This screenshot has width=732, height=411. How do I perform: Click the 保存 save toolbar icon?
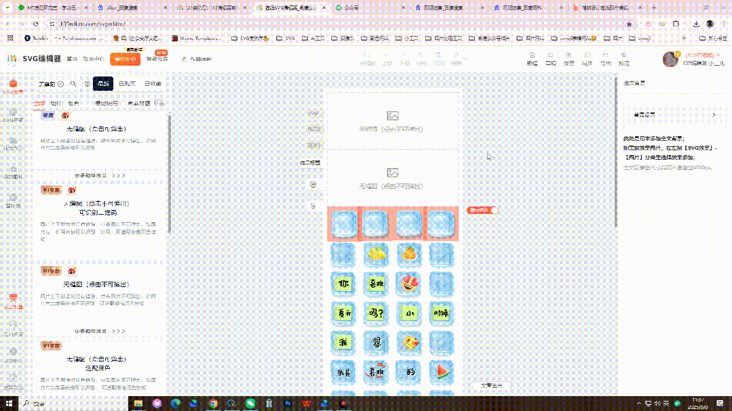pyautogui.click(x=569, y=55)
